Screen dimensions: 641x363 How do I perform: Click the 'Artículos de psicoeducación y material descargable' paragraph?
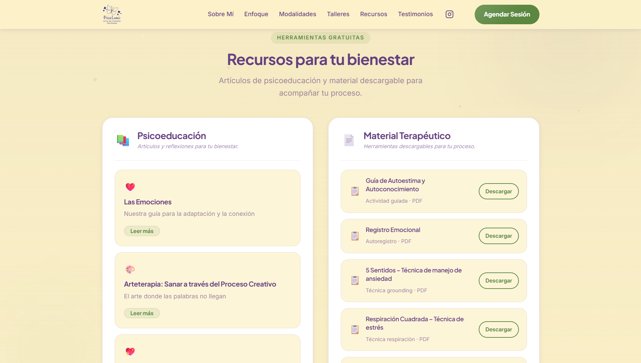[x=320, y=87]
